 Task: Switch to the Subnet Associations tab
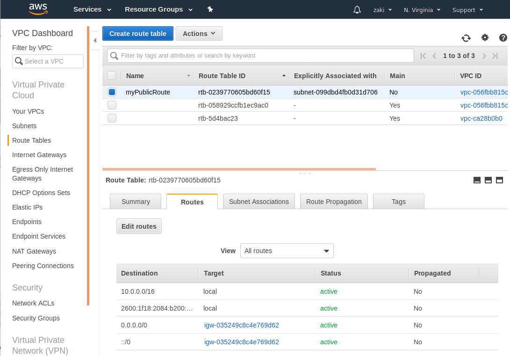(259, 202)
